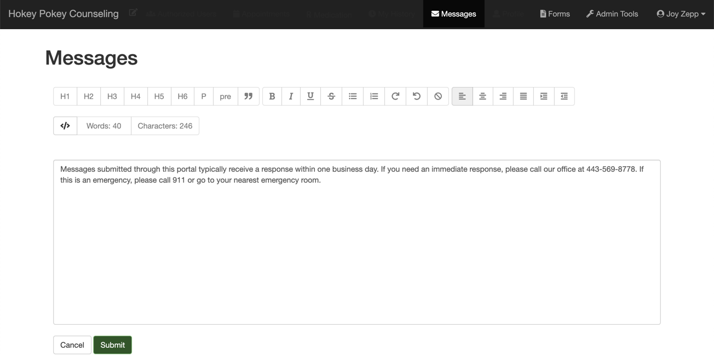Toggle bold formatting
The image size is (714, 356).
point(272,96)
